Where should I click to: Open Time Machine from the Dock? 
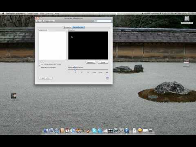pyautogui.click(x=116, y=130)
